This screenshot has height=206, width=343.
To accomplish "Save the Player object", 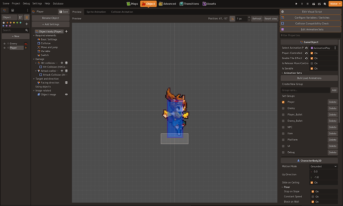I will pos(64,11).
